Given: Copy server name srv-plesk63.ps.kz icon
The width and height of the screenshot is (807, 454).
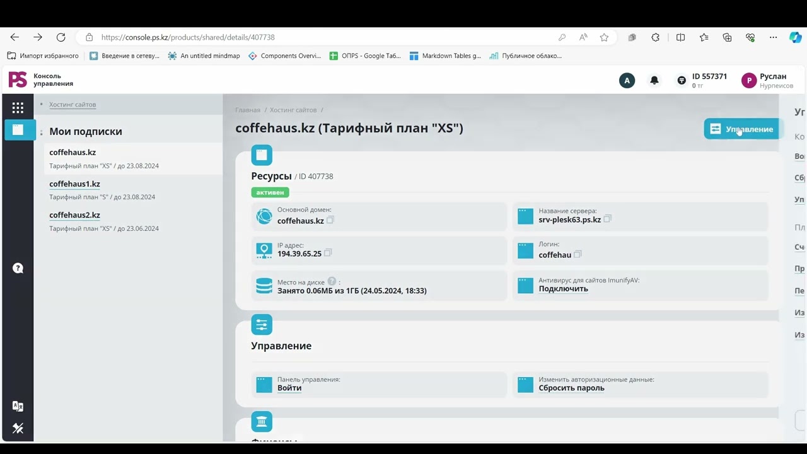Looking at the screenshot, I should point(608,219).
